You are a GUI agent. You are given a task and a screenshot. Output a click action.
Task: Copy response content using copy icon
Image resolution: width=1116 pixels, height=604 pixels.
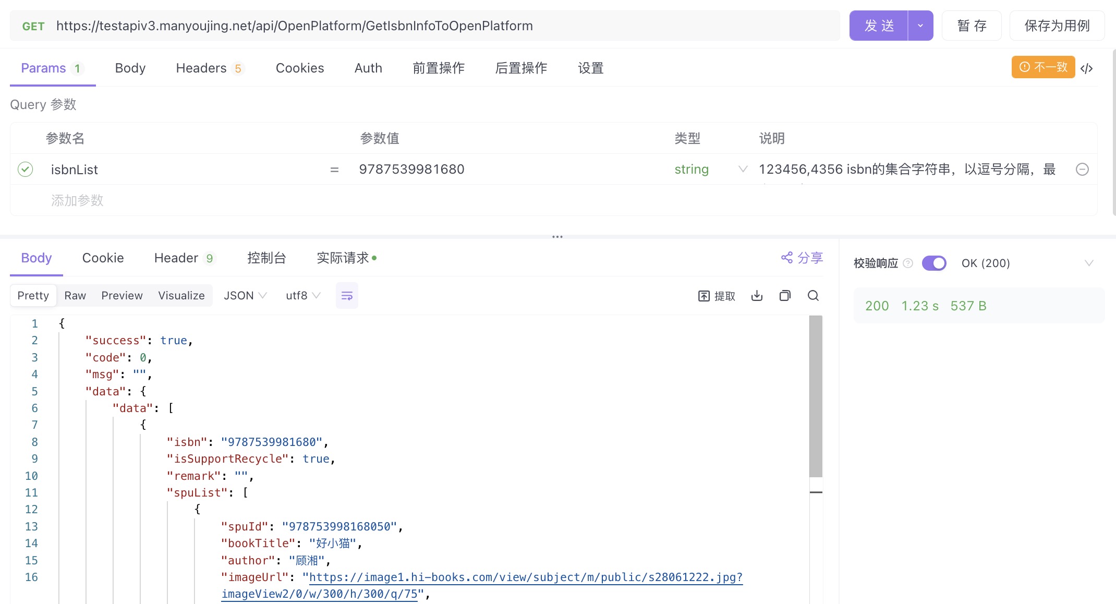785,296
